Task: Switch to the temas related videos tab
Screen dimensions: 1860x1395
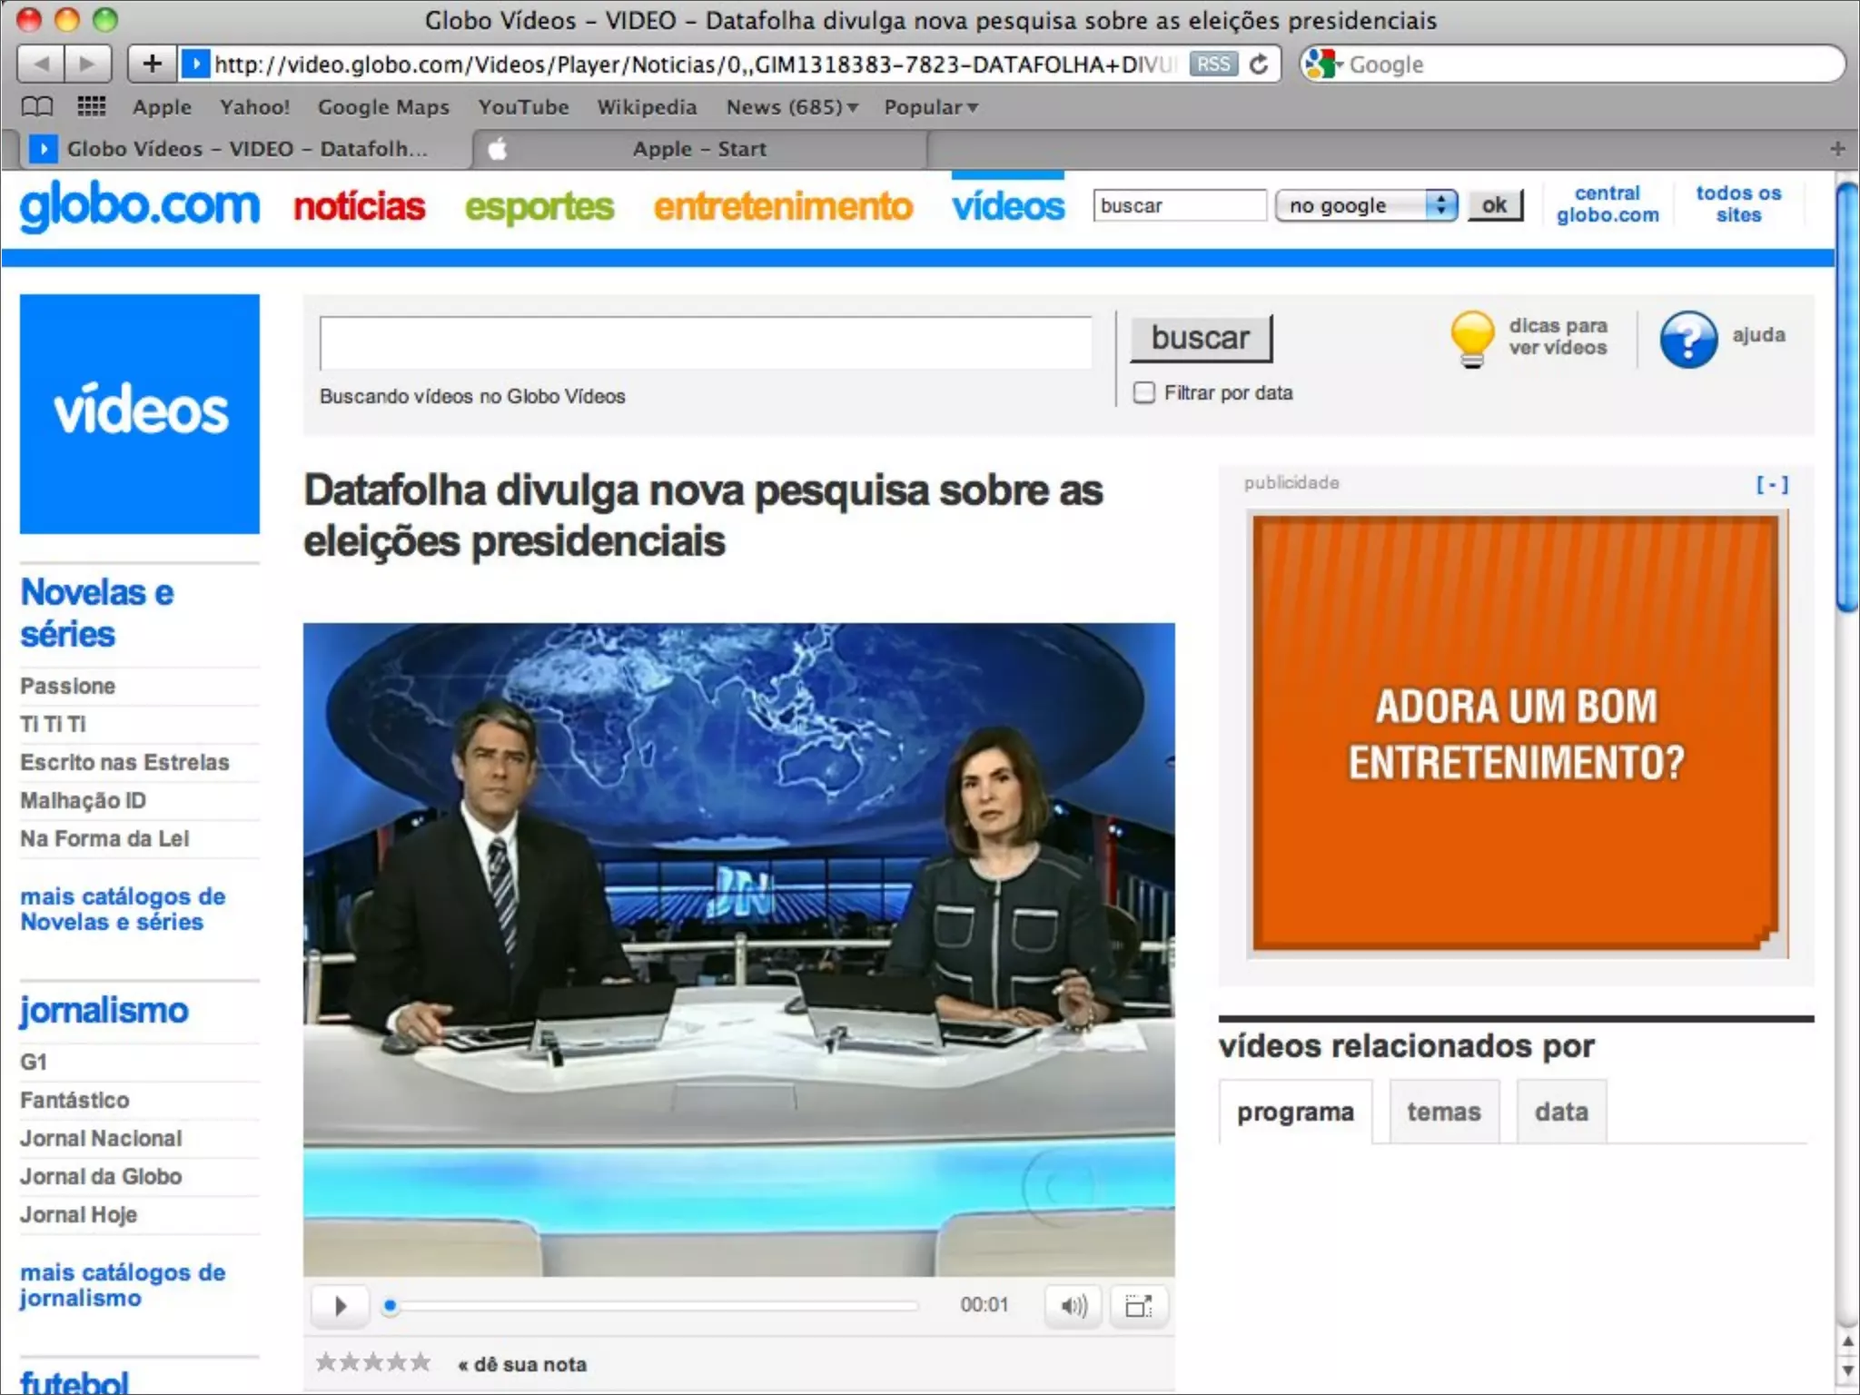Action: [x=1443, y=1112]
